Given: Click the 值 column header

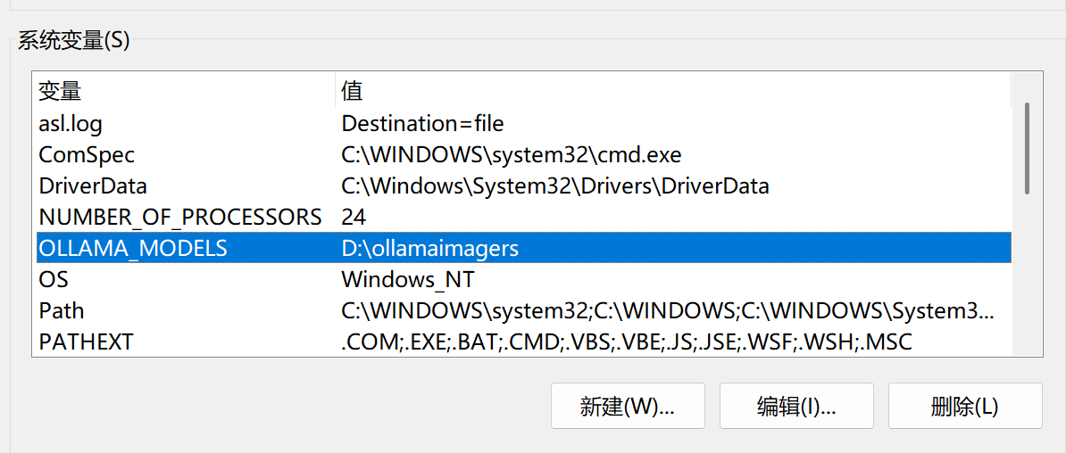Looking at the screenshot, I should pyautogui.click(x=674, y=90).
